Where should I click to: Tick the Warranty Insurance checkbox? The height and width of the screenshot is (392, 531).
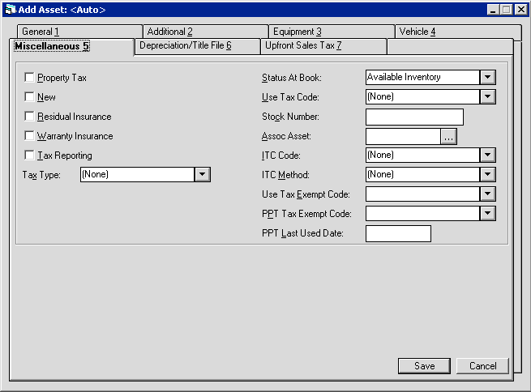point(29,136)
